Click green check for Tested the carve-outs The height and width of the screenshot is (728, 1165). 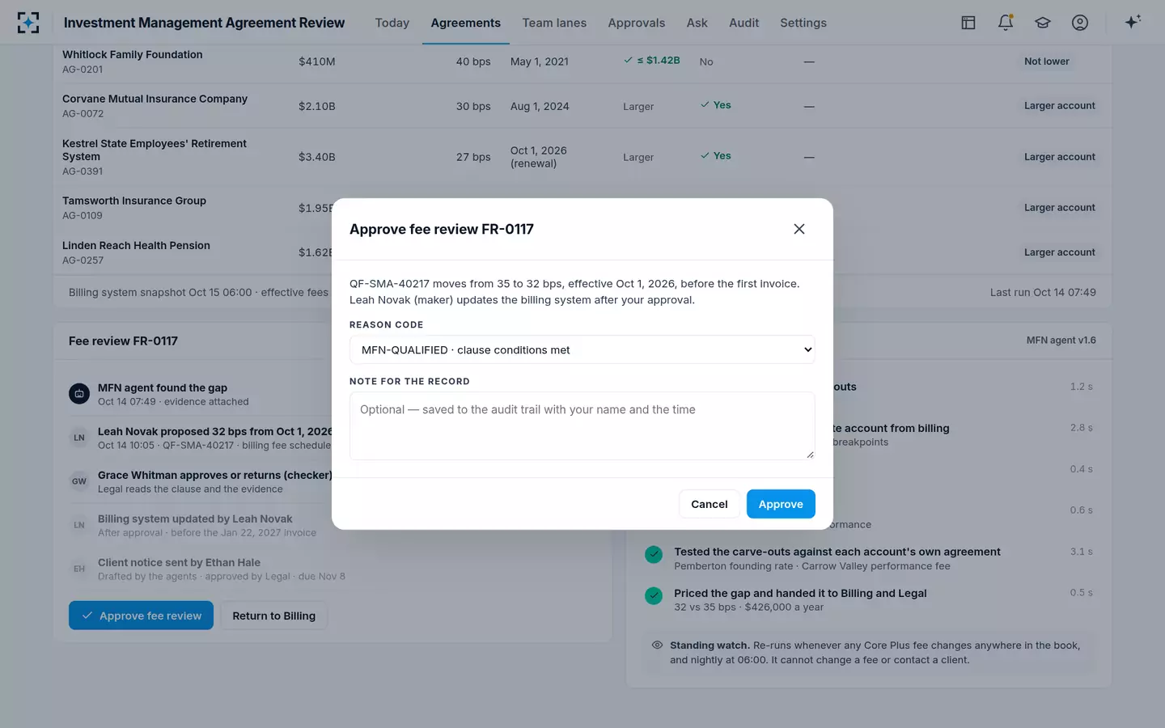[x=654, y=554]
